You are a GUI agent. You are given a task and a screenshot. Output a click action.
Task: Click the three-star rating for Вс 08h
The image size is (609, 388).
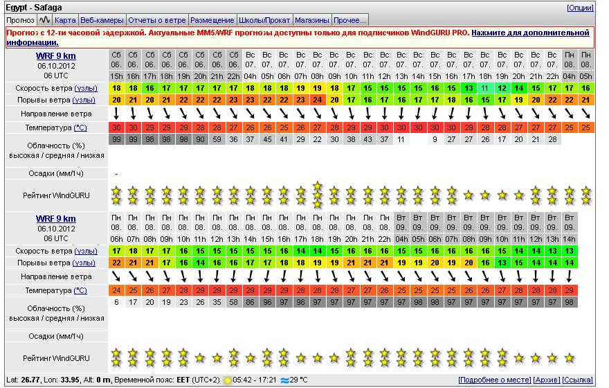(318, 195)
